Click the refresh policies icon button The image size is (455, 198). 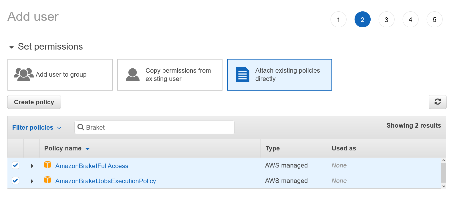tap(438, 102)
